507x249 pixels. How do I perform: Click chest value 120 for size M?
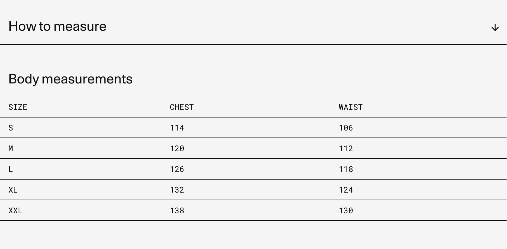[x=177, y=149]
